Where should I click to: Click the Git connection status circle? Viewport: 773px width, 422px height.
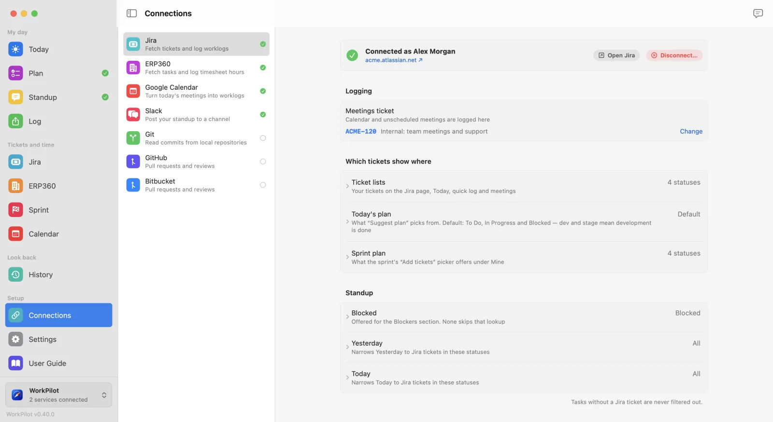point(263,138)
